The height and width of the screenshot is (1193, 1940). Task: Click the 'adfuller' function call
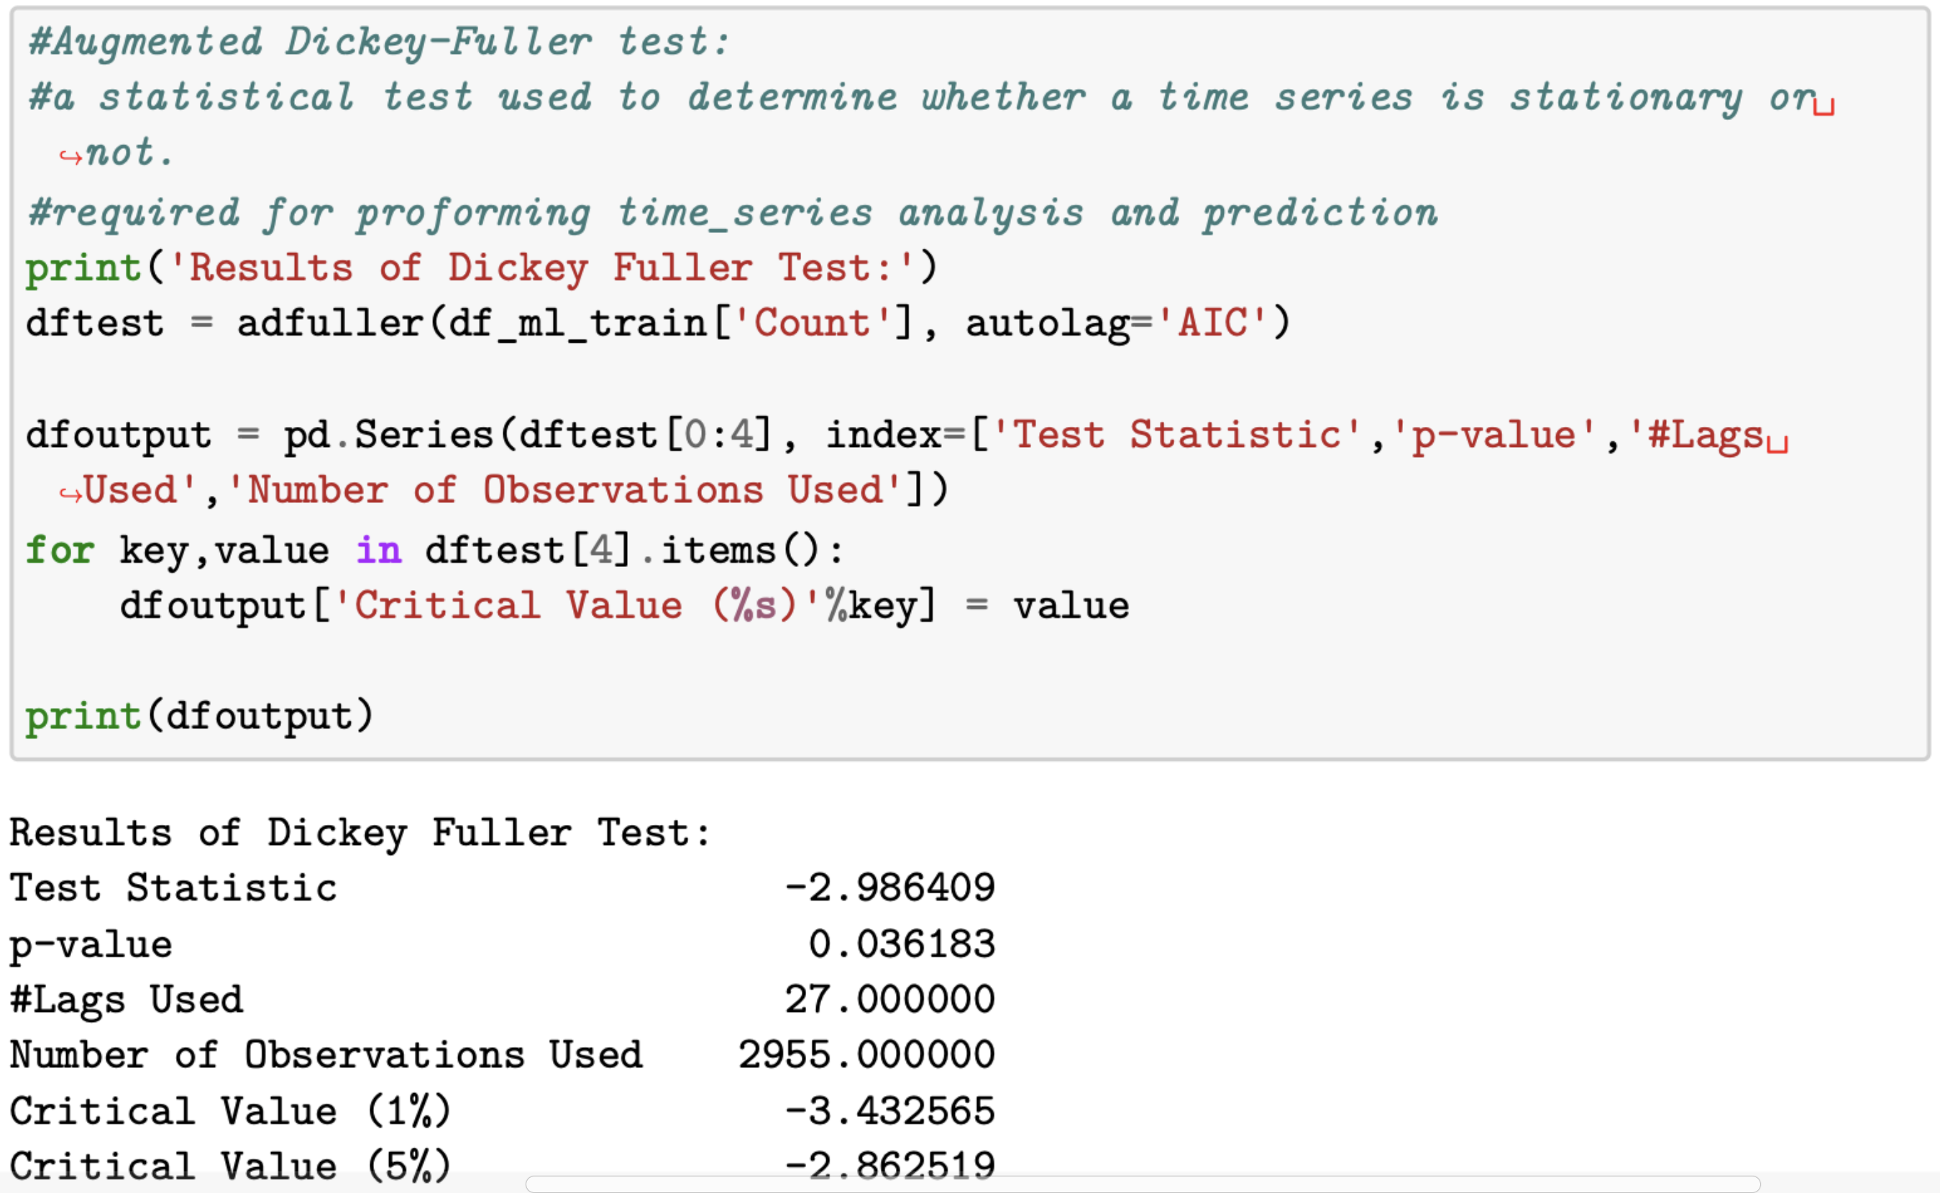click(330, 323)
